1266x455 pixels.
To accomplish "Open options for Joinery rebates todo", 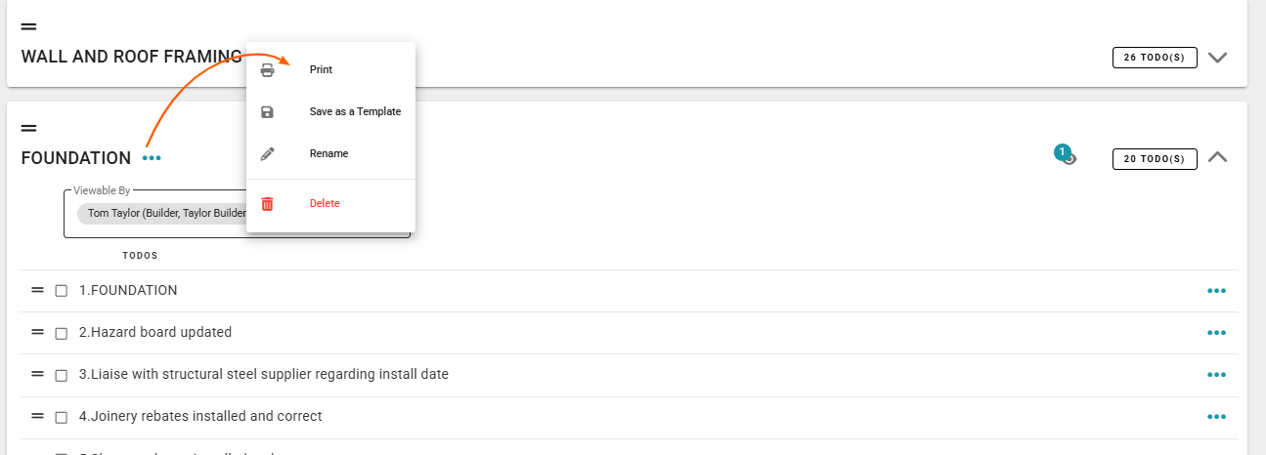I will pyautogui.click(x=1216, y=417).
